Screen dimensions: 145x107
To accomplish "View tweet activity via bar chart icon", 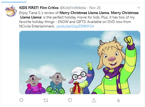I will click(118, 100).
